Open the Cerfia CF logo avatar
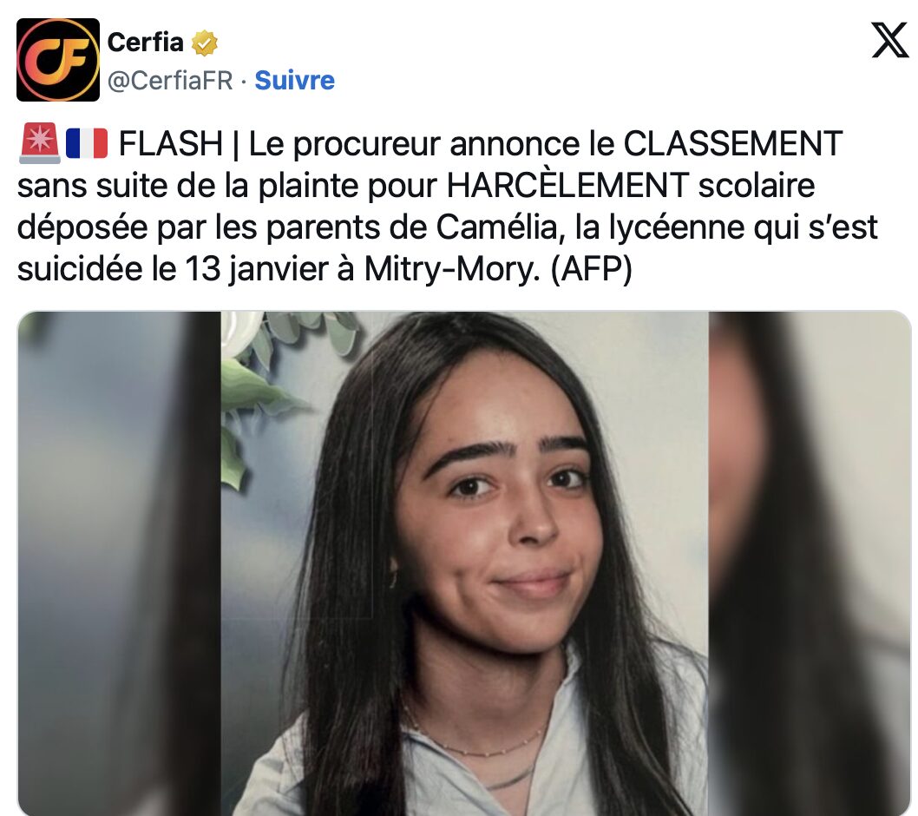 (58, 60)
